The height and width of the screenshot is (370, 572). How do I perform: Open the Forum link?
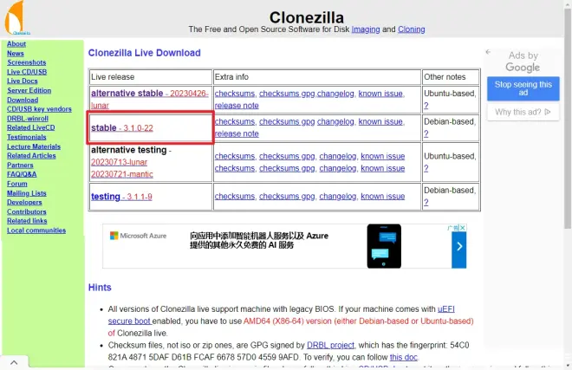click(17, 184)
